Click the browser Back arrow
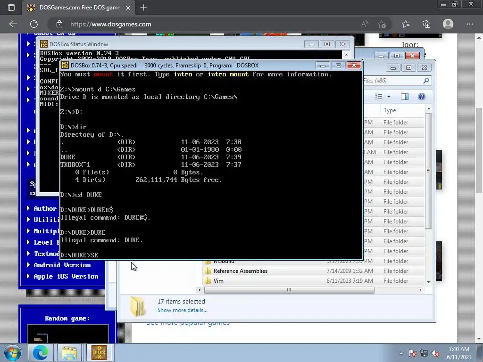483x362 pixels. [13, 24]
